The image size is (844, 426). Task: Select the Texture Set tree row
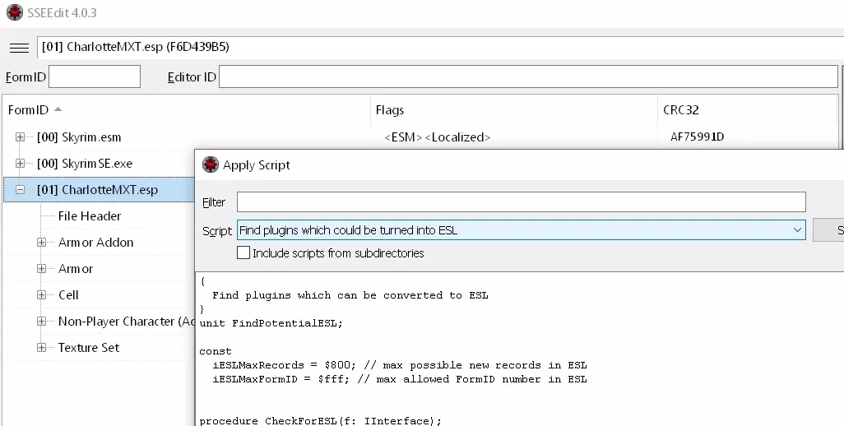89,348
